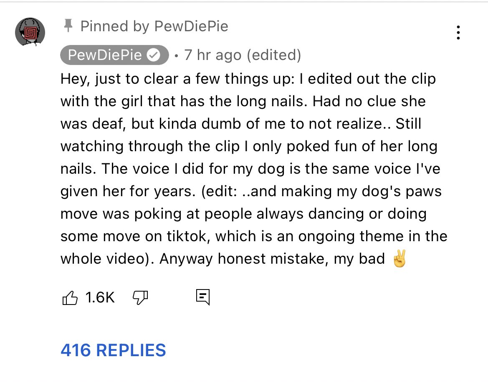Click the "(edit:" parenthetical in the comment
Viewport: 488px width, 382px height.
219,191
